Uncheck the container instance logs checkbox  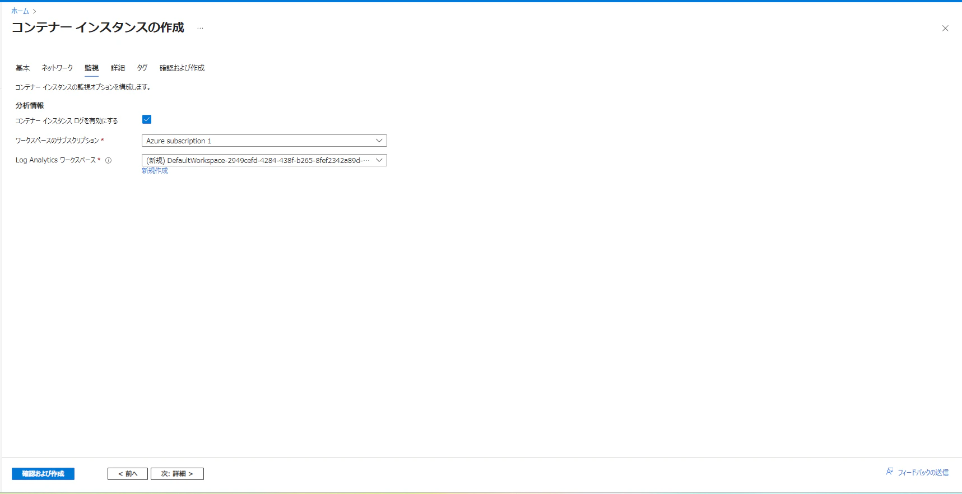pyautogui.click(x=147, y=119)
